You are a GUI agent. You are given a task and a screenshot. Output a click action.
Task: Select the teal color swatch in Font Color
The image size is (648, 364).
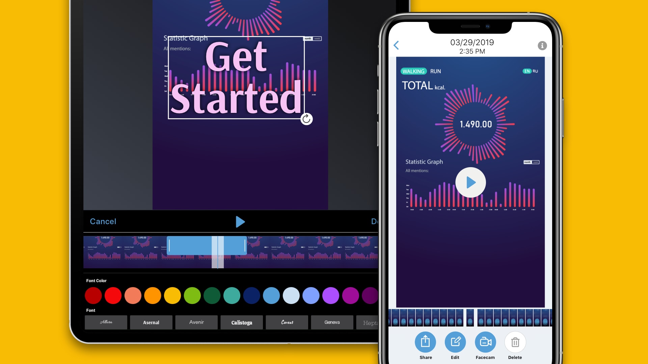[233, 295]
